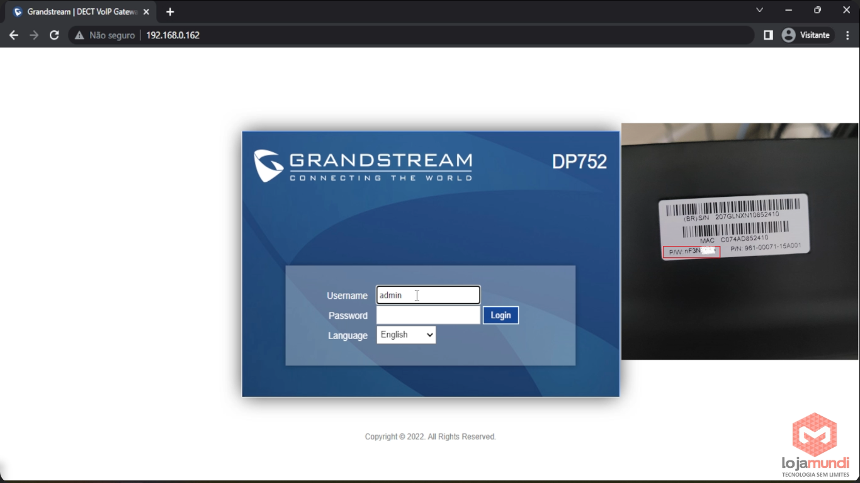Go back to the previous browser page
The image size is (860, 483).
14,35
